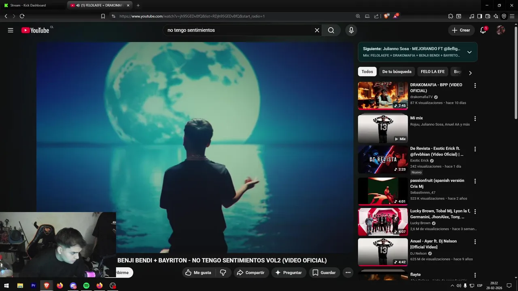Open the account avatar menu
Image resolution: width=518 pixels, height=291 pixels.
point(501,30)
